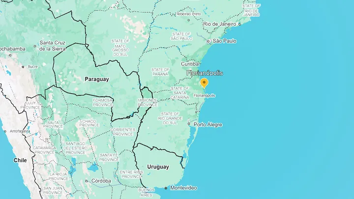The width and height of the screenshot is (354, 199).
Task: Click the State of Mato Grosso do Sul label
Action: pos(120,48)
